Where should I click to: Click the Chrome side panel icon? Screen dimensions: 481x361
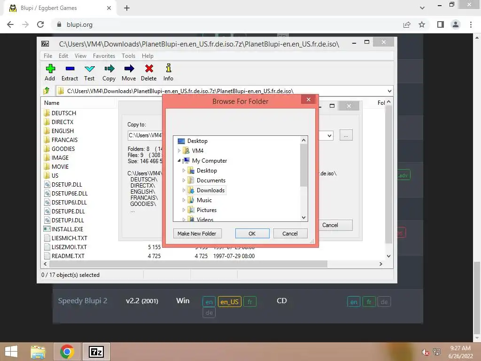[x=441, y=24]
